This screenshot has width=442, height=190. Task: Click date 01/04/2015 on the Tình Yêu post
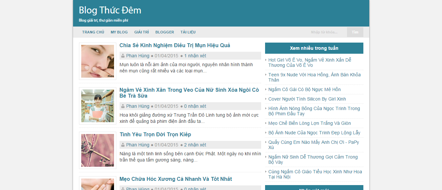tap(166, 145)
